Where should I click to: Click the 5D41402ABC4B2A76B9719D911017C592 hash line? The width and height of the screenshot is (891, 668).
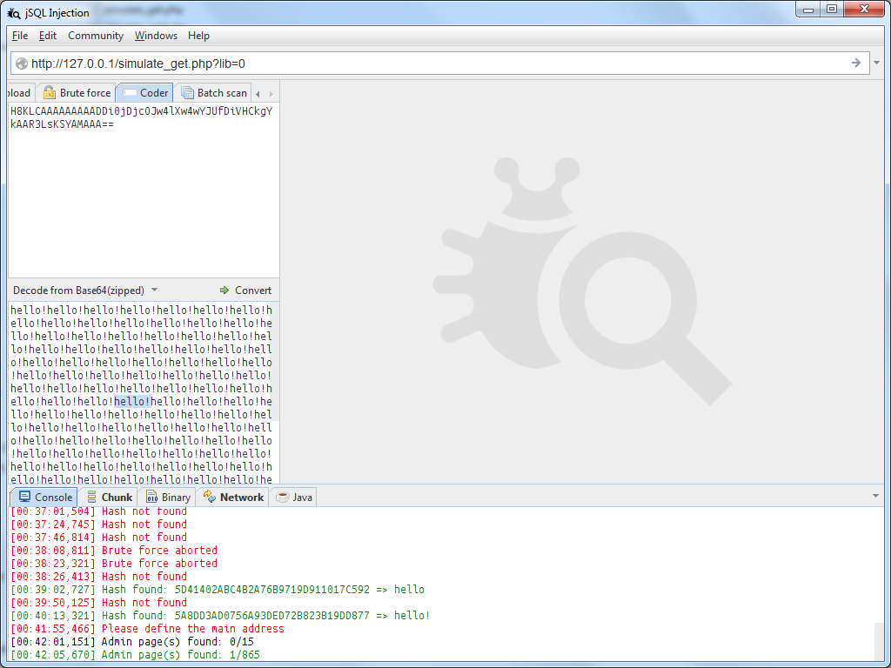coord(218,590)
